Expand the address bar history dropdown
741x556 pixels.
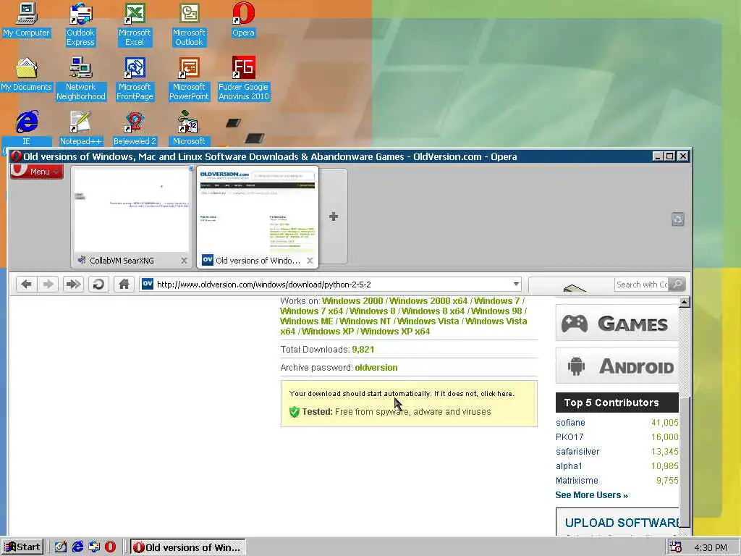pyautogui.click(x=516, y=284)
